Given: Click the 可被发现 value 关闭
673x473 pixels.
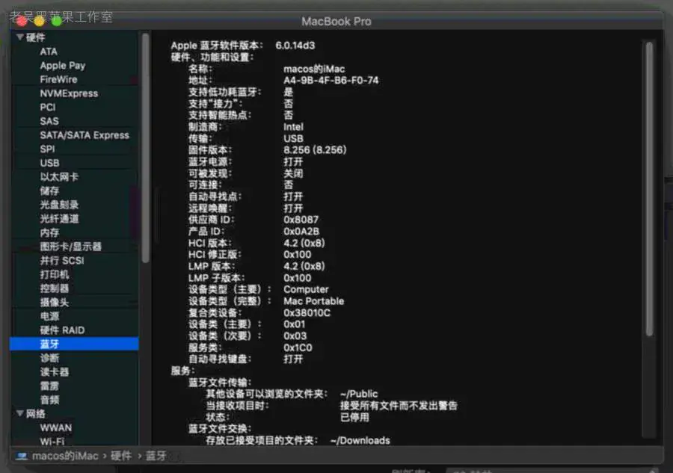Looking at the screenshot, I should 293,173.
